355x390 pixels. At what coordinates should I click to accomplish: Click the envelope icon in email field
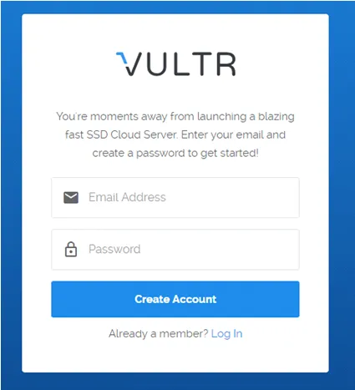tap(71, 197)
